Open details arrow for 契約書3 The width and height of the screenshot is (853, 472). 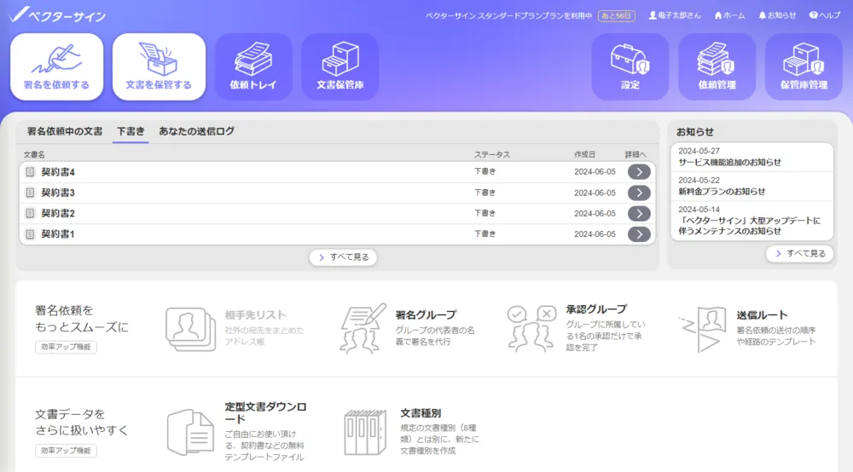[639, 193]
